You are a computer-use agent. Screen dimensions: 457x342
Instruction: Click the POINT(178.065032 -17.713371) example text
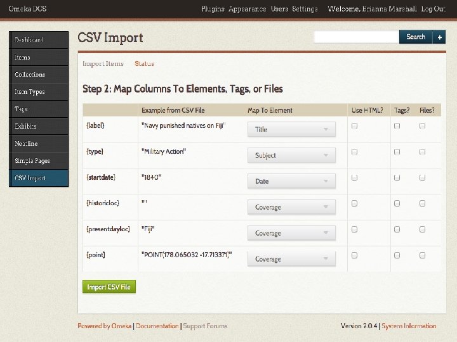pyautogui.click(x=187, y=255)
